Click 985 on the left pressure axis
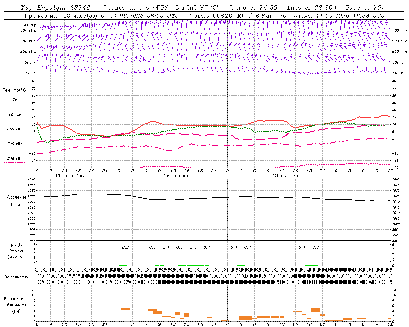 32,241
